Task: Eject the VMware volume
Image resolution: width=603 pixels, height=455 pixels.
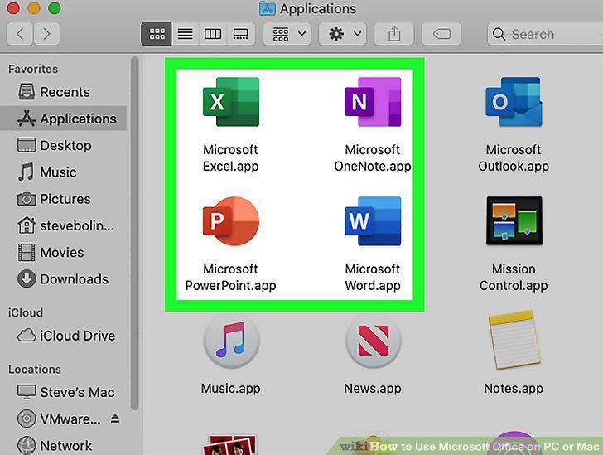Action: (x=115, y=419)
